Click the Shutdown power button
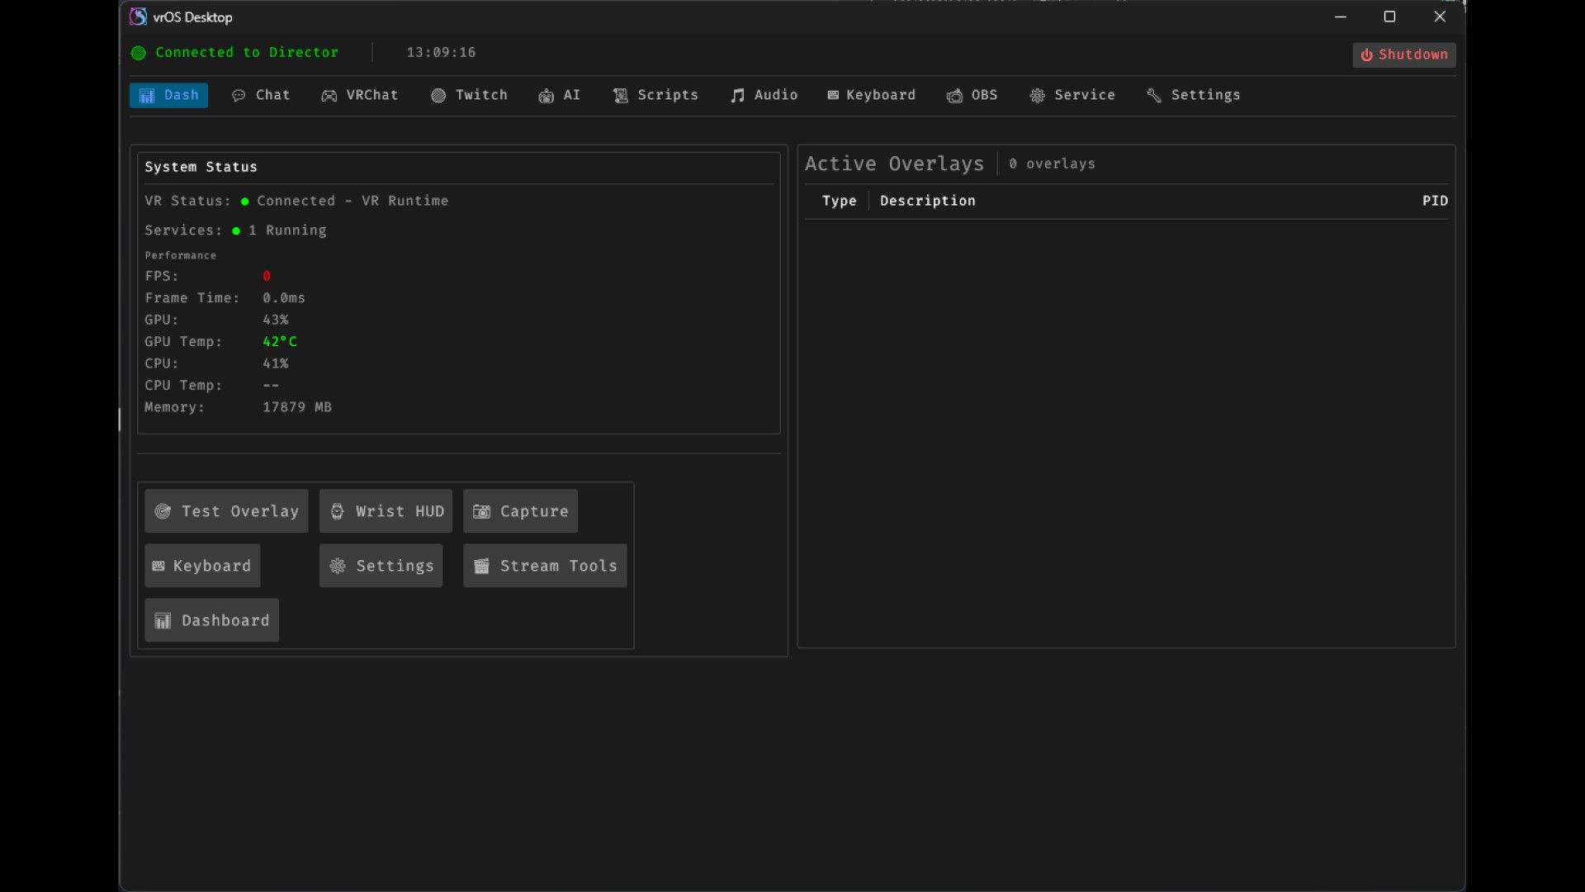Screen dimensions: 1585x892 point(1404,55)
